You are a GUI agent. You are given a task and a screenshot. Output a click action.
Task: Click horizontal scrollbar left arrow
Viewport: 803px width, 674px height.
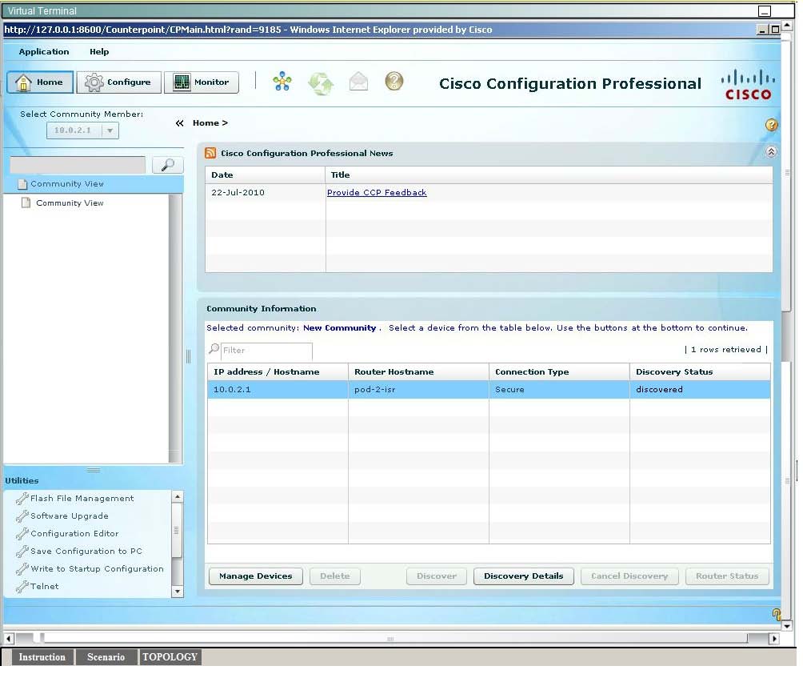9,639
